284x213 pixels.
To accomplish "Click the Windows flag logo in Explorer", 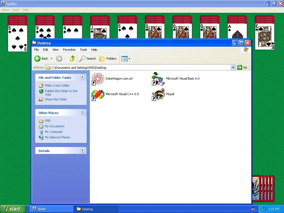I will coord(246,50).
